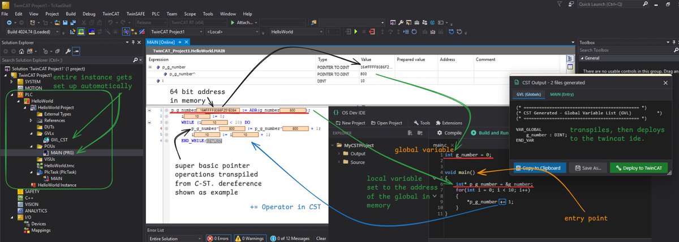Open the HelloWorld active PLC project dropdown

pos(296,32)
